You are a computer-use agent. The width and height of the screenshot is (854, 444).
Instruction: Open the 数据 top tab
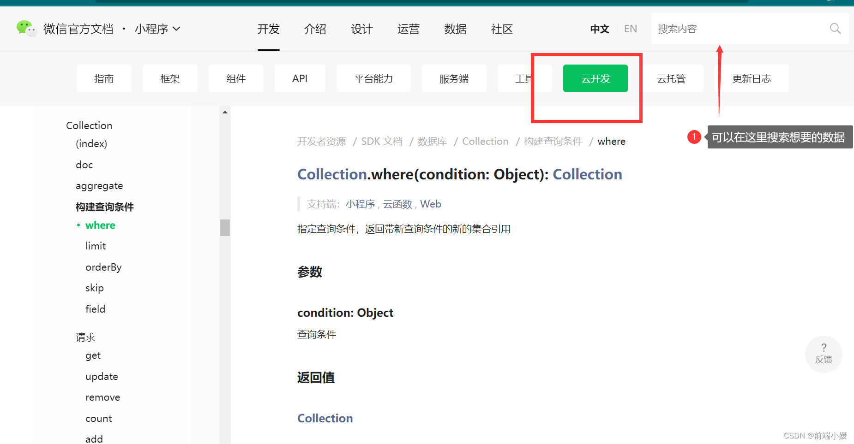[456, 29]
